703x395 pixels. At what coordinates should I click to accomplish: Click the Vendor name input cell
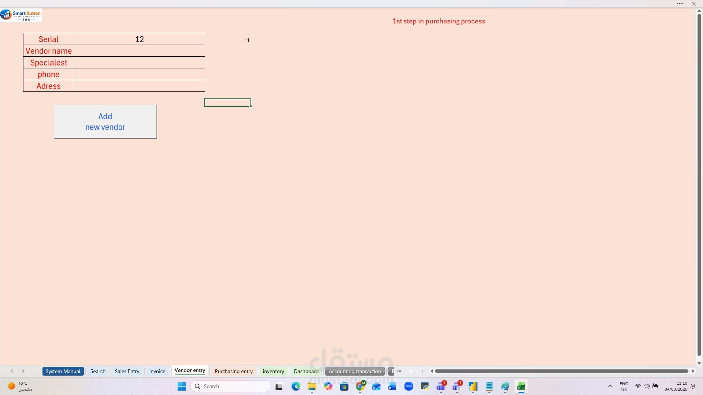click(139, 51)
